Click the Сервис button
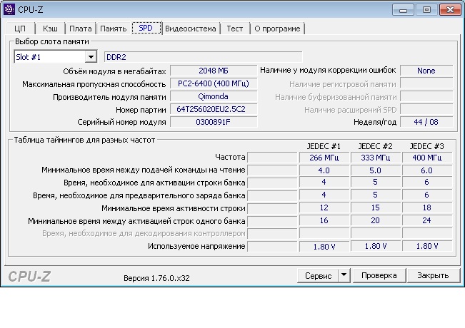 tap(318, 276)
